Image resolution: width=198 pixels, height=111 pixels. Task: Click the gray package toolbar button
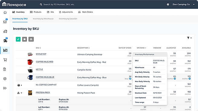coord(24,39)
